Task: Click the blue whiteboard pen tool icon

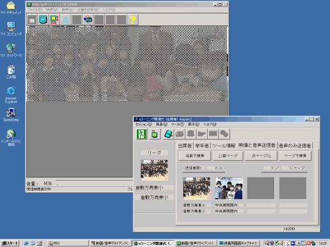Action: click(168, 134)
